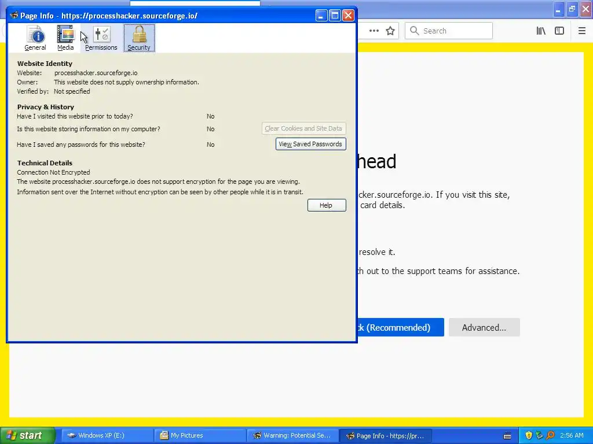Click the ownership information text

pyautogui.click(x=126, y=82)
